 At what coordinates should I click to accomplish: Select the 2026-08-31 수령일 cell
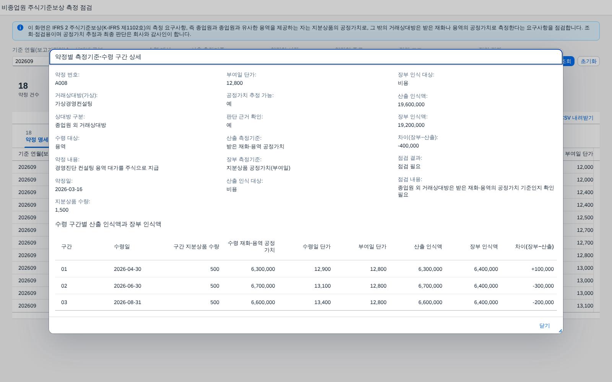127,303
